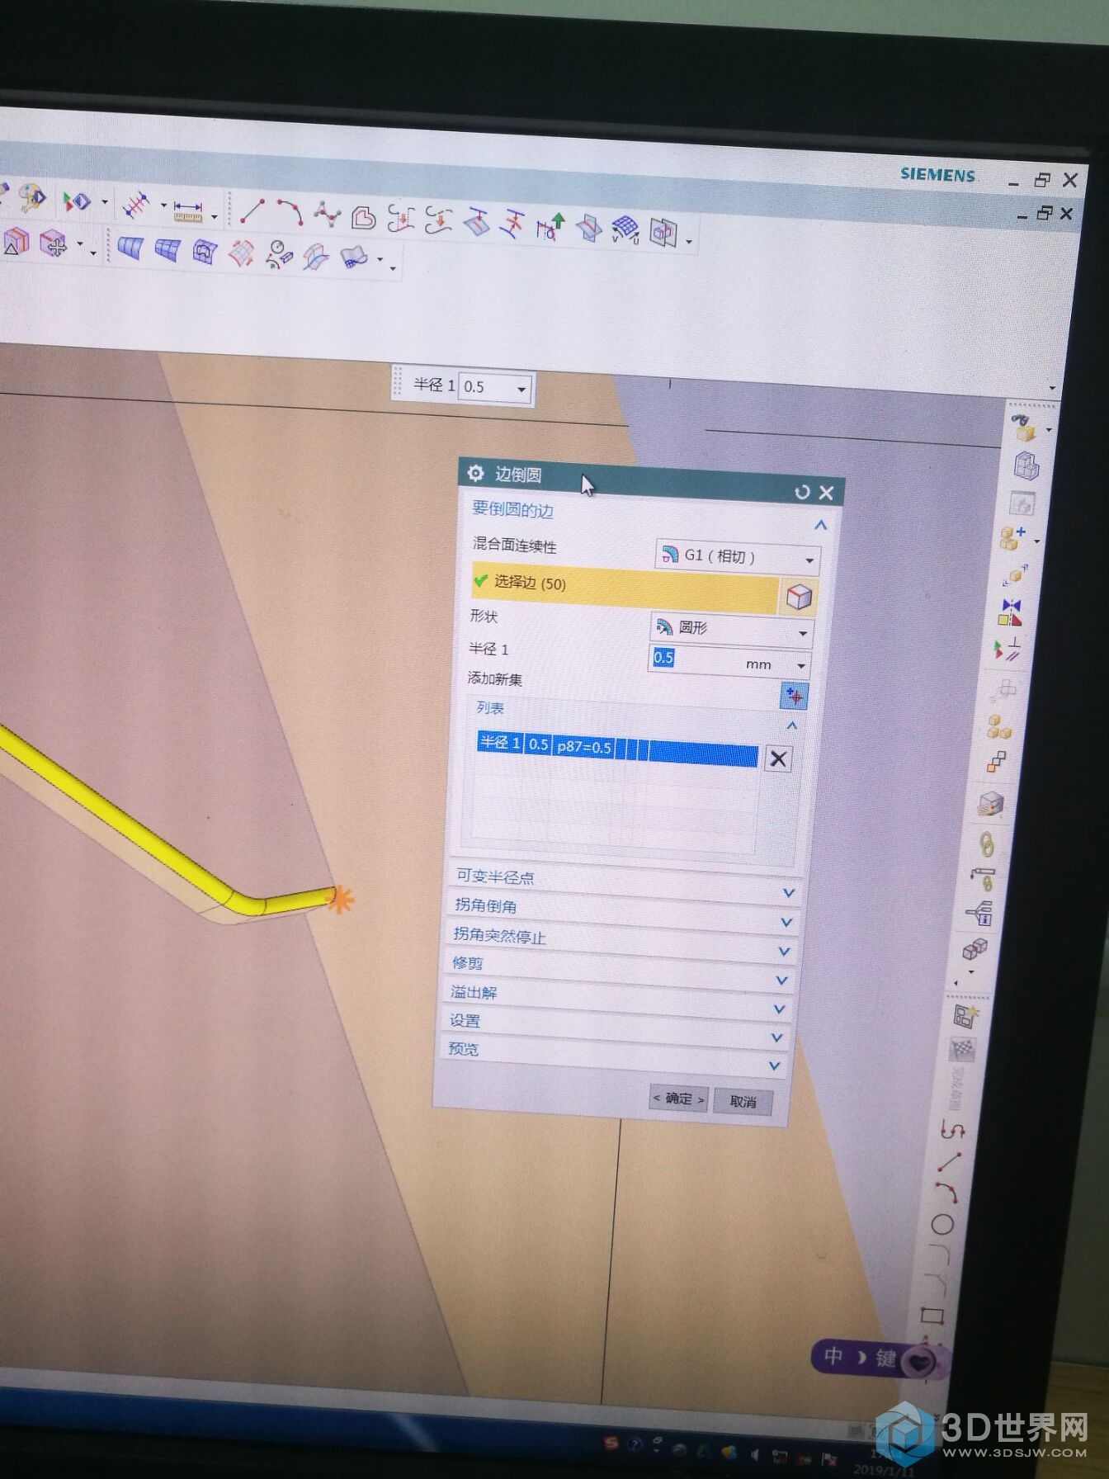Click the color palette edit display icon
Screen dimensions: 1109x1479
pyautogui.click(x=32, y=198)
